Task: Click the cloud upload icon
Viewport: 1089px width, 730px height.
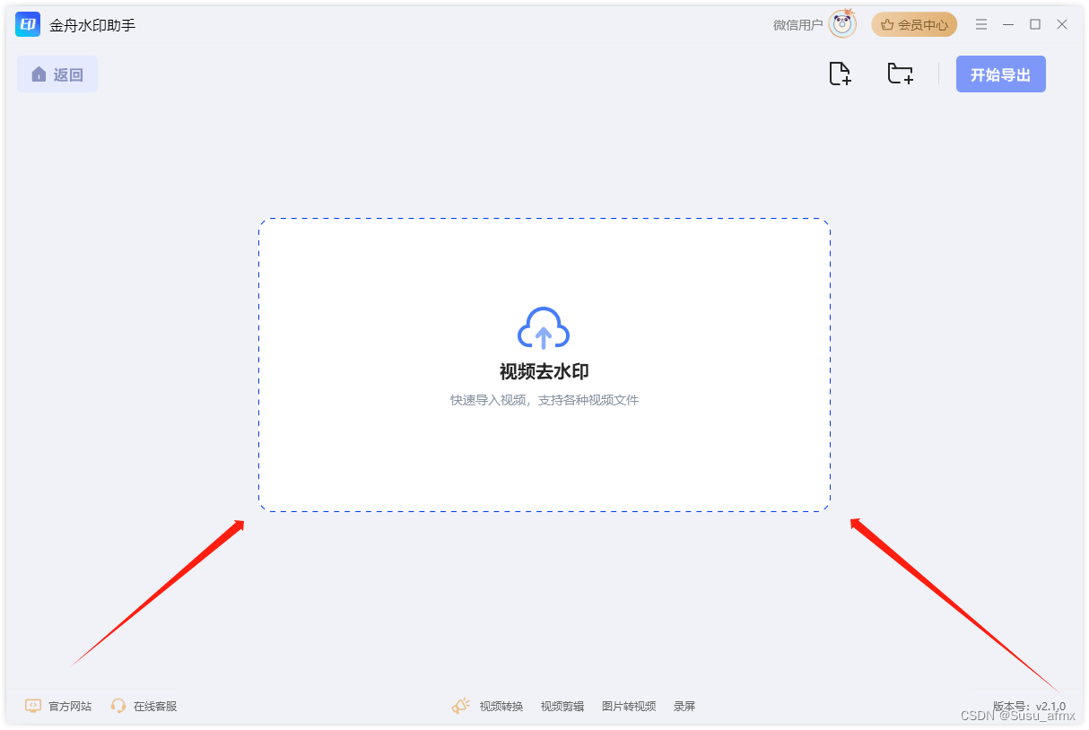Action: 544,328
